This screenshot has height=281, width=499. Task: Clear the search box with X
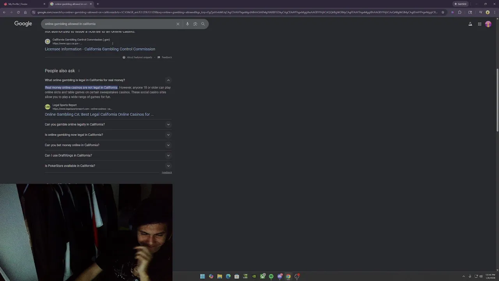(x=178, y=24)
